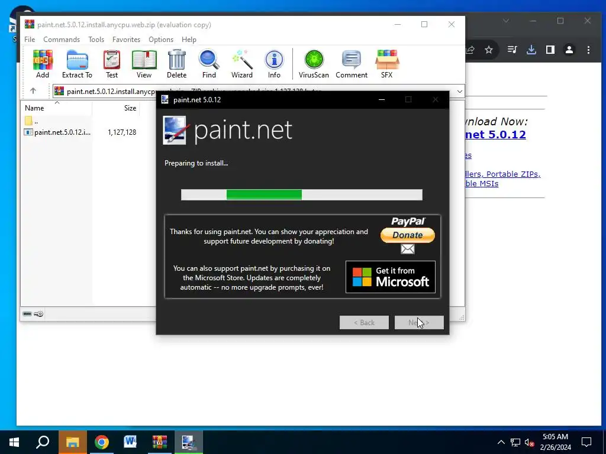
Task: Select the paint.net.5.0.12.i... file row
Action: pos(57,132)
